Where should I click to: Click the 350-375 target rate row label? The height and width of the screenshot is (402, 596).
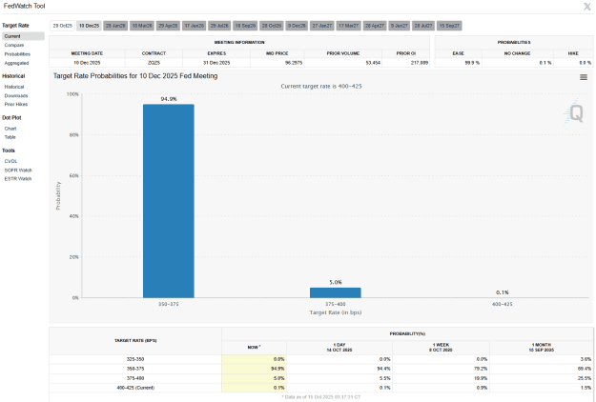pos(135,369)
